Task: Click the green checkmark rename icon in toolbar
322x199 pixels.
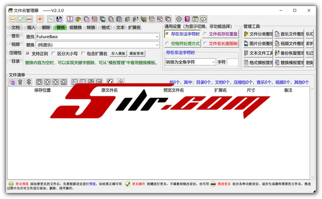Action: pos(21,19)
